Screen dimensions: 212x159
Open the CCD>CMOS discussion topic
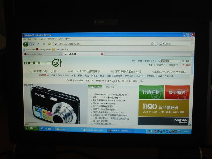[109, 112]
